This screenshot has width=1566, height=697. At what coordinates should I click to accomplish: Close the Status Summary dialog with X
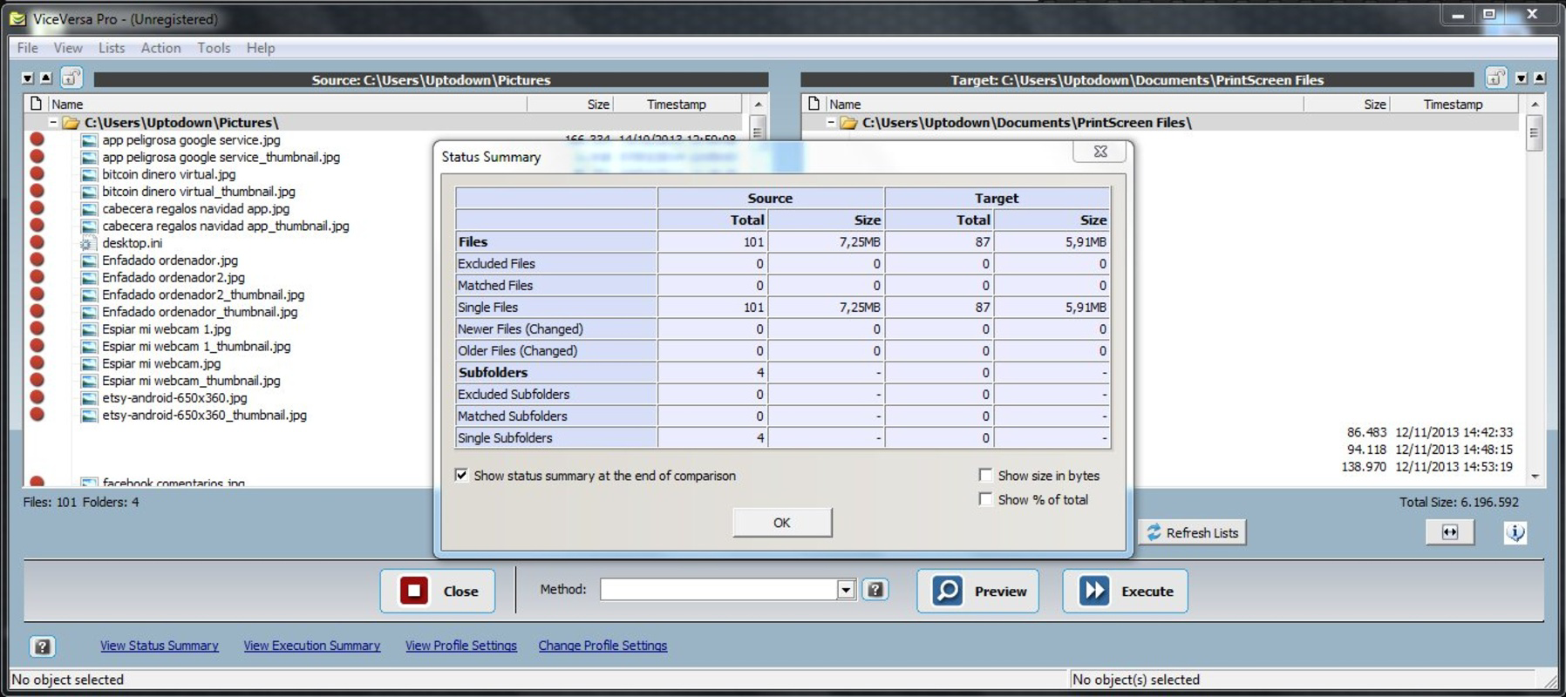coord(1100,152)
